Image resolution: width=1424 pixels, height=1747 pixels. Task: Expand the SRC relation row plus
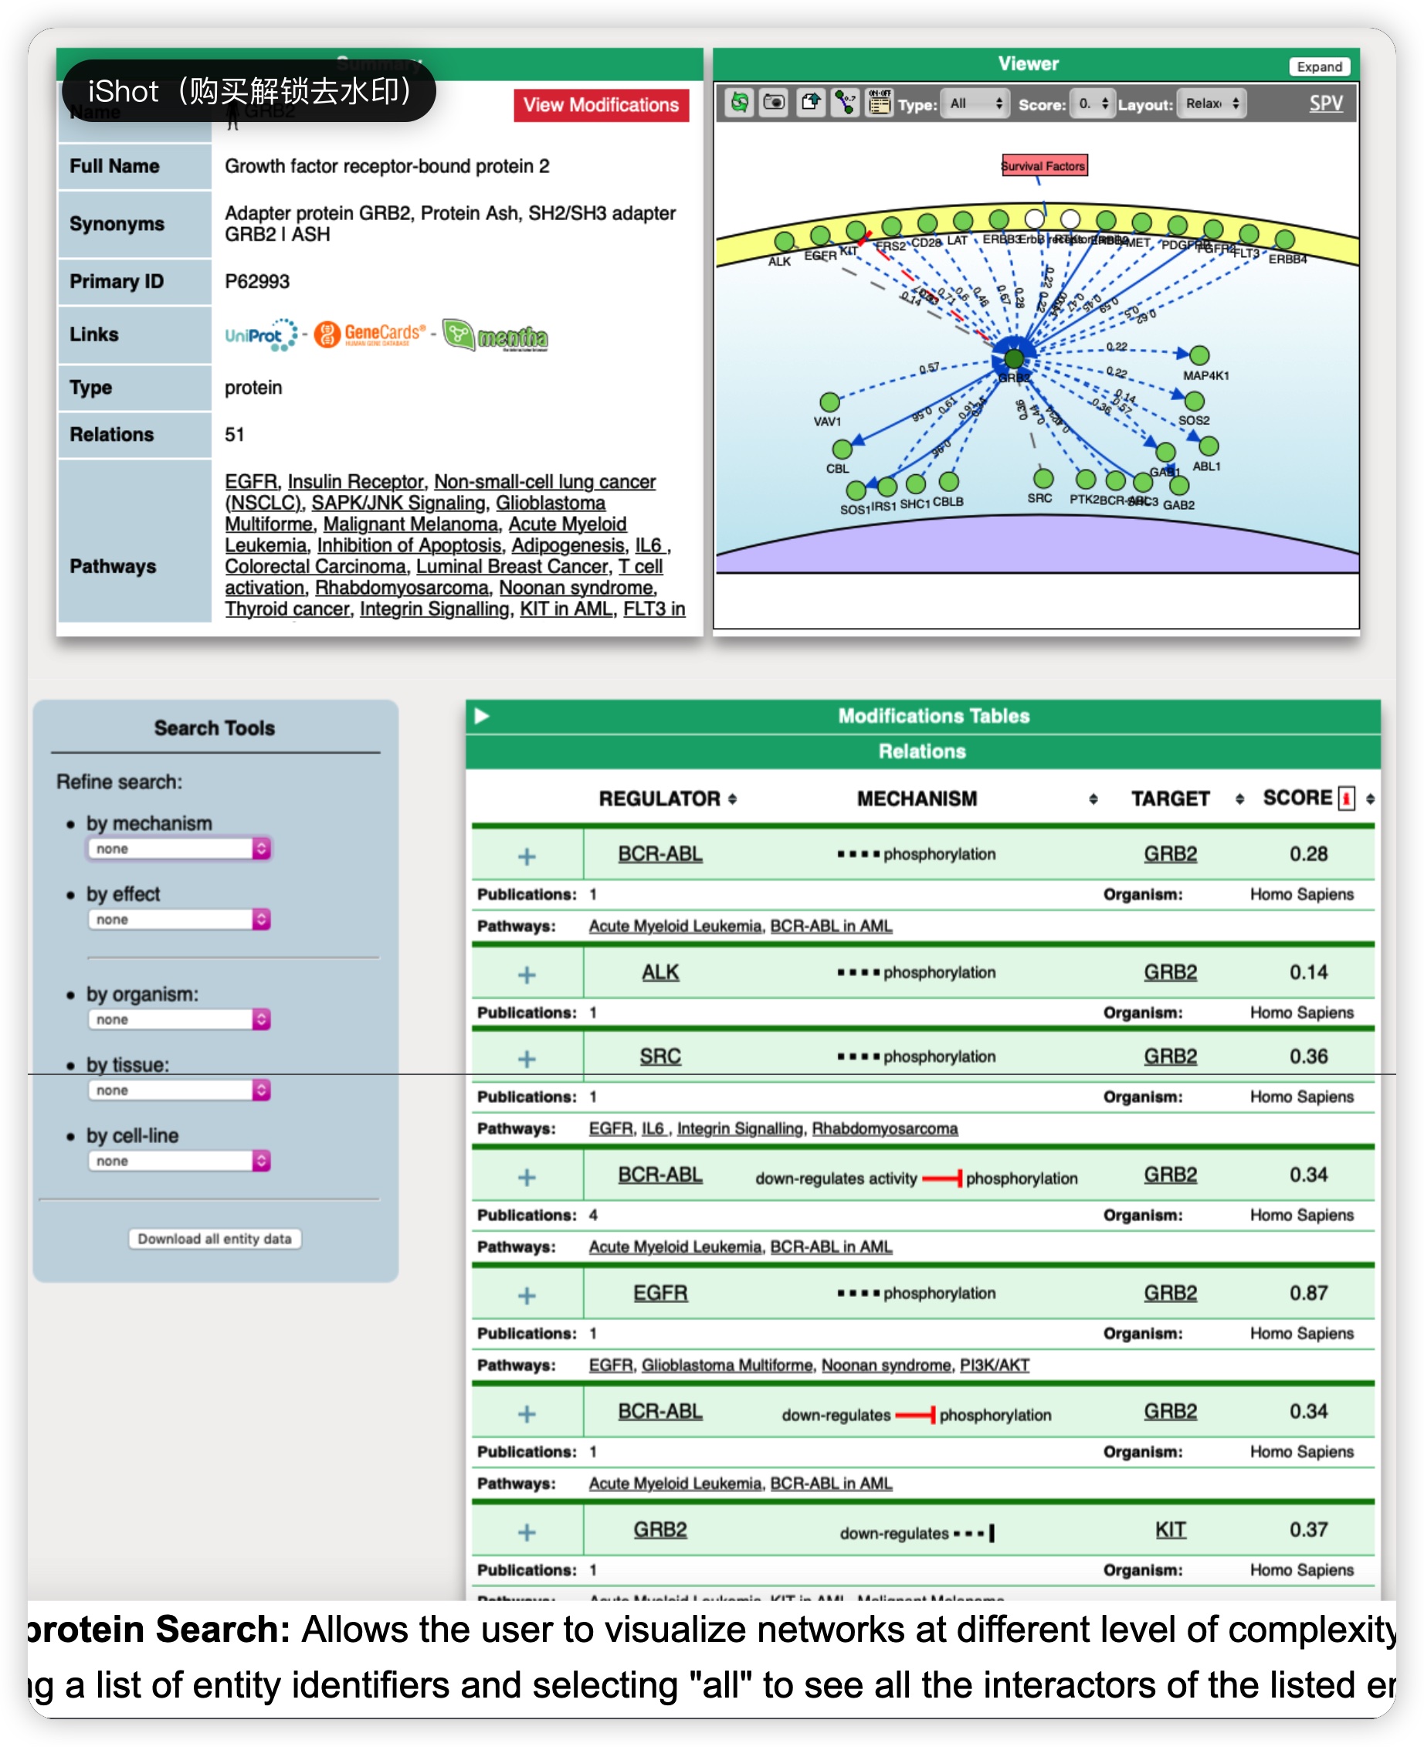pos(527,1059)
